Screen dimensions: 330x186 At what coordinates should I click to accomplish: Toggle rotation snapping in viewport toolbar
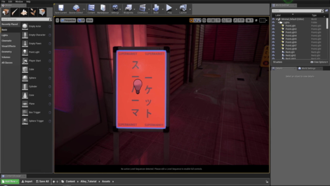(223, 20)
